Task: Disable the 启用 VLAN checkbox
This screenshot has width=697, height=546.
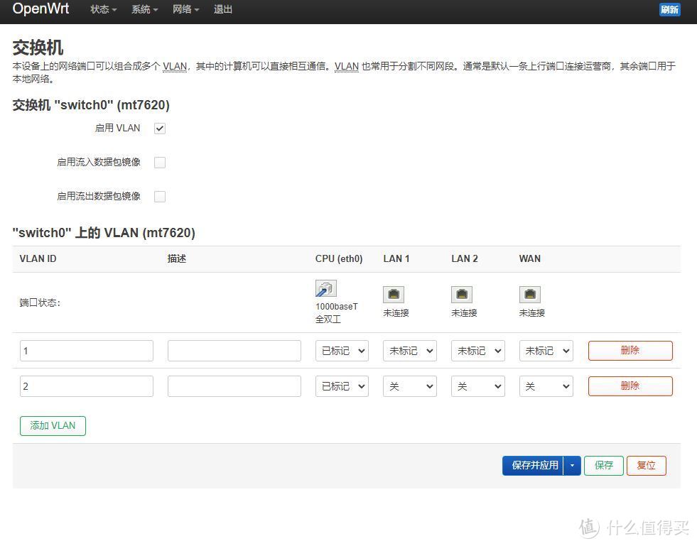Action: pos(159,128)
